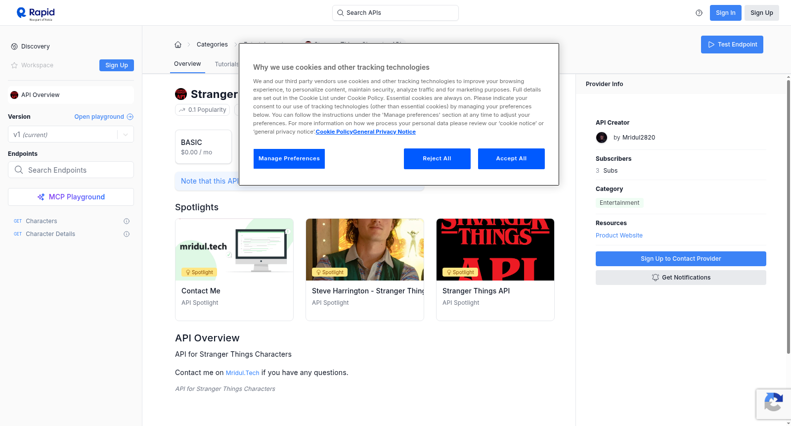Screen dimensions: 791x426
Task: Open the Steve Harrington spotlight thumbnail
Action: (365, 249)
